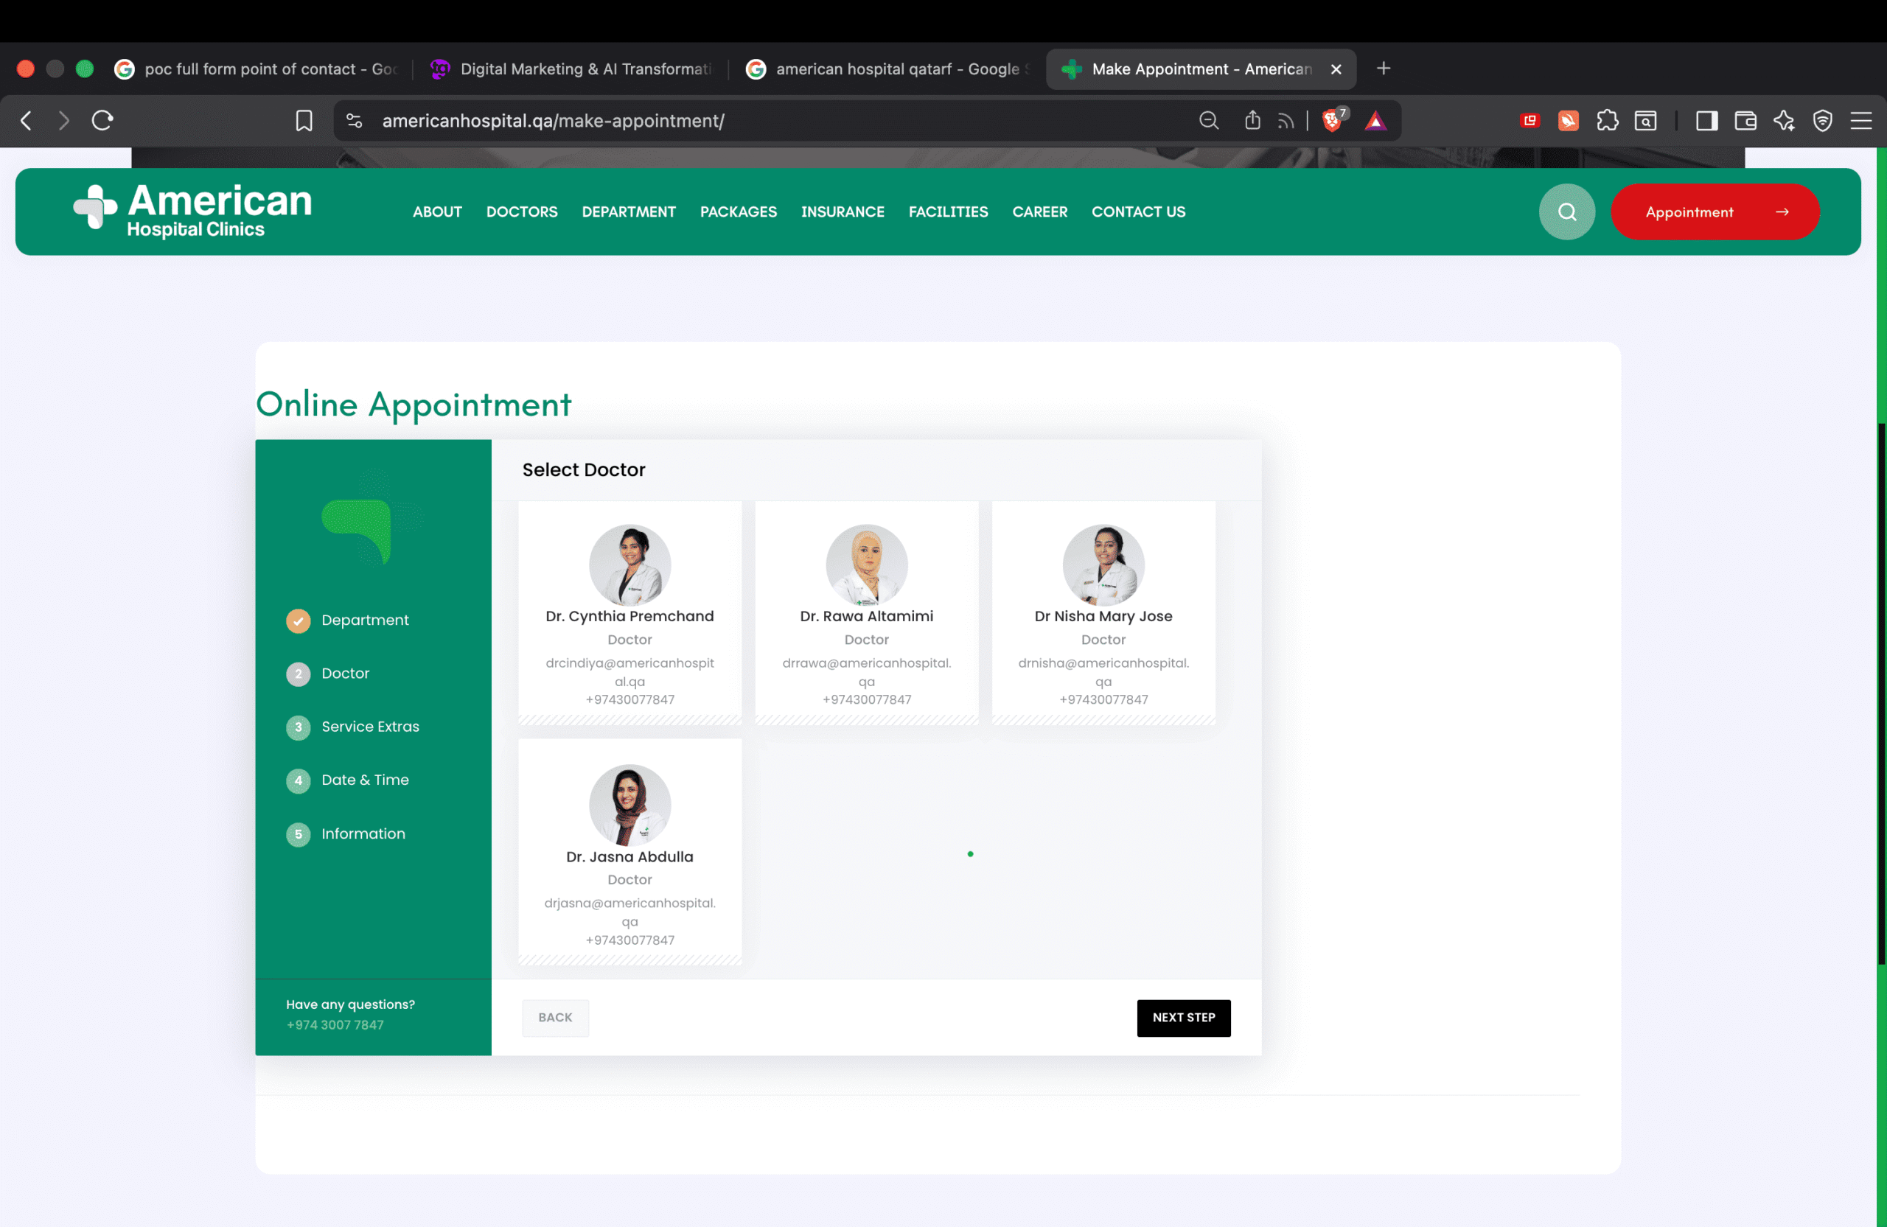Select Dr Nisha Mary Jose card
1887x1227 pixels.
pyautogui.click(x=1103, y=612)
